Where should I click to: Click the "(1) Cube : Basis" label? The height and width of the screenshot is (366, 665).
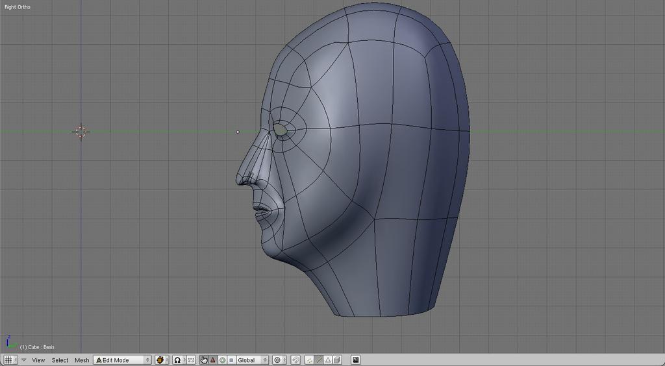click(x=37, y=347)
